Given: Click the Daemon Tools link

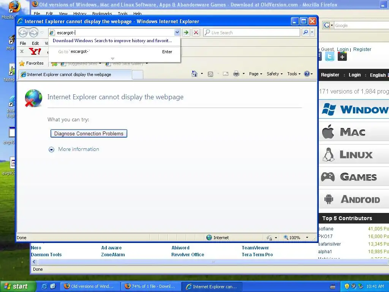Looking at the screenshot, I should click(46, 254).
